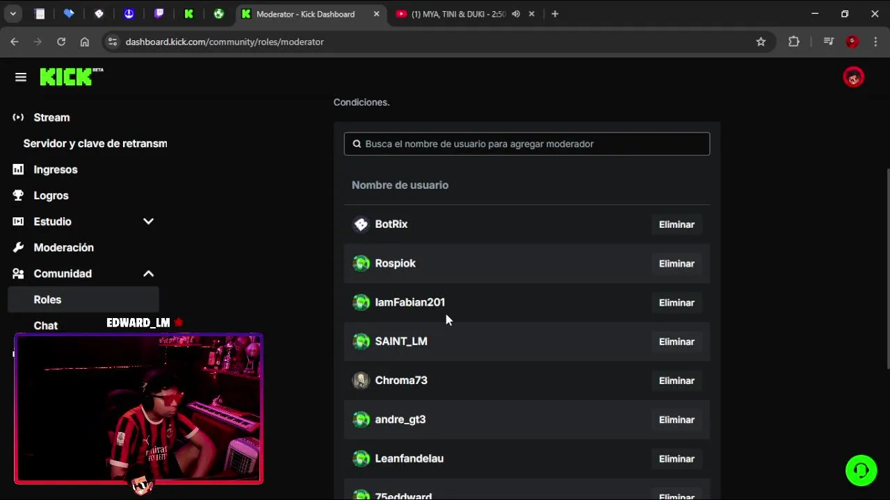Open the Moderación menu item
Screen dimensions: 890x500
(63, 247)
